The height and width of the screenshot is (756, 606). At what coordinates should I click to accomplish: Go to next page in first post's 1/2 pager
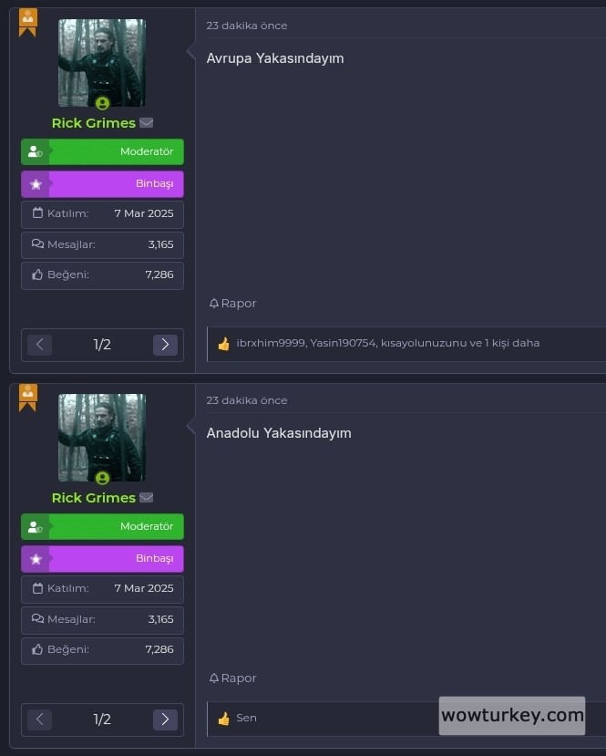(165, 345)
